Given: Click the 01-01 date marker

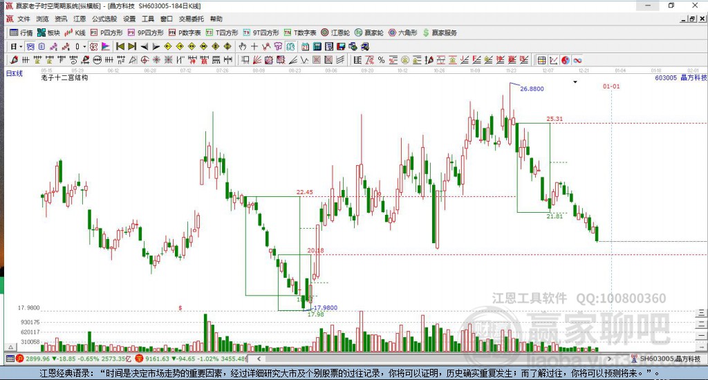Looking at the screenshot, I should 611,86.
